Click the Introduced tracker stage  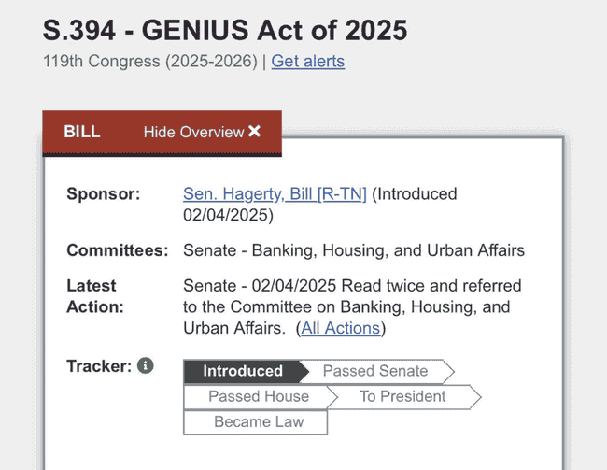(243, 371)
